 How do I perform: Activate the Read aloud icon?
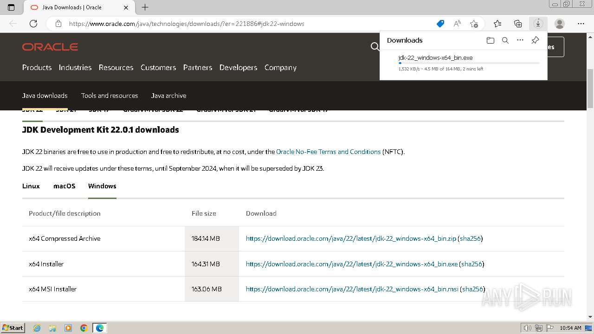coord(457,24)
